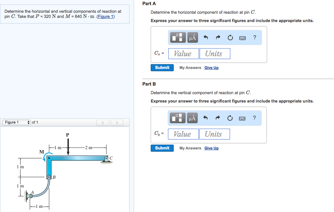Click the Units field for Cz in Part A
Viewport: 334px width, 212px height.
[x=215, y=53]
